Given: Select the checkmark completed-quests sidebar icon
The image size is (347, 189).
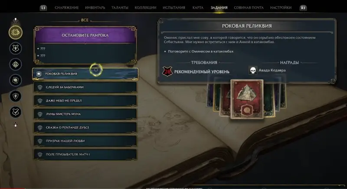Looking at the screenshot, I should (x=16, y=112).
